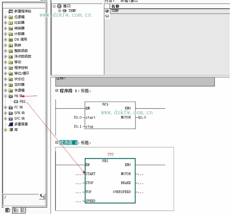Open the program elements tab icon at bottom
The width and height of the screenshot is (230, 214).
[7, 210]
